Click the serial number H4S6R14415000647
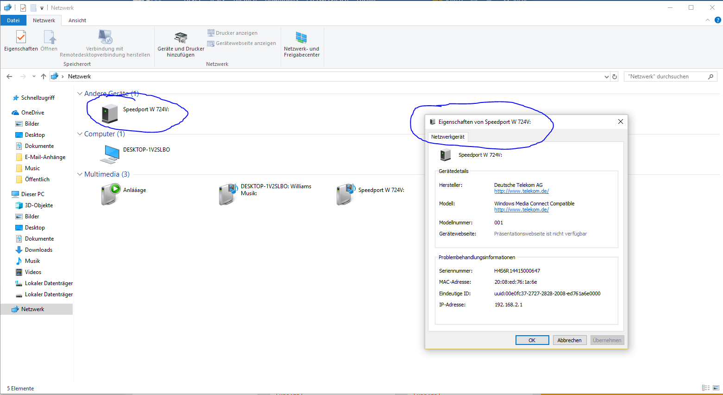The width and height of the screenshot is (723, 395). [x=517, y=271]
